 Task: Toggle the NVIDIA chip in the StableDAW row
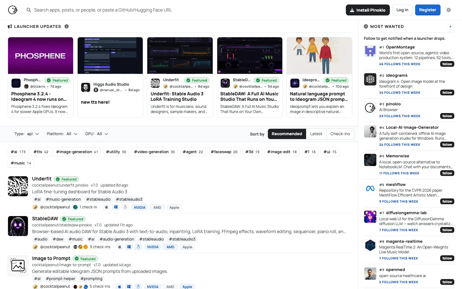[153, 247]
